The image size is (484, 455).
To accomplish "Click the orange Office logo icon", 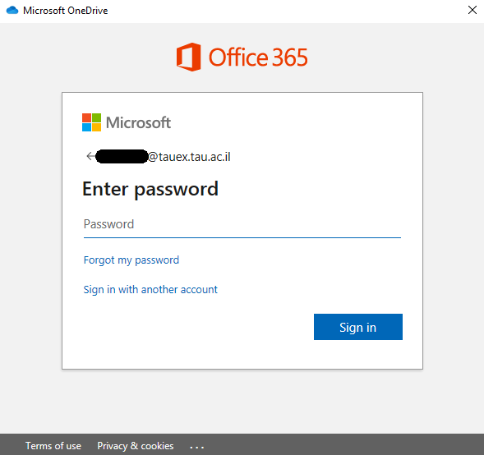I will tap(189, 57).
